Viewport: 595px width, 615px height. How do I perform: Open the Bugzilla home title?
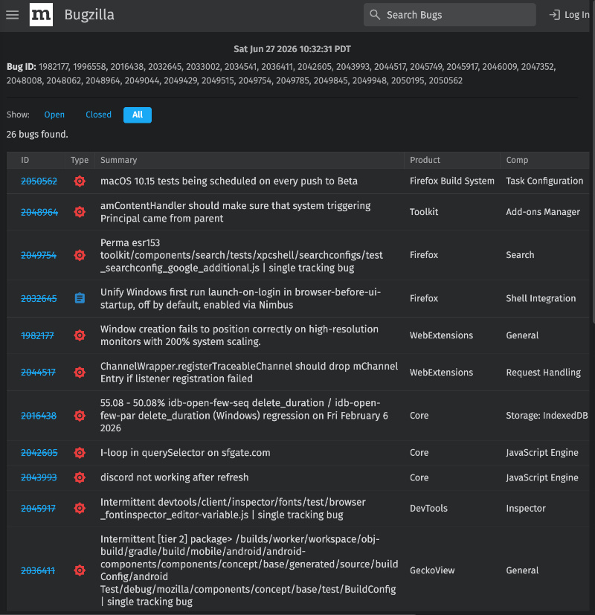pos(89,15)
